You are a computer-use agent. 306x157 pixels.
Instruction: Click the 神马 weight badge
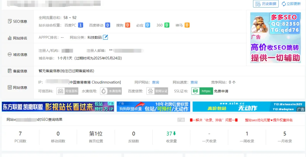click(187, 25)
